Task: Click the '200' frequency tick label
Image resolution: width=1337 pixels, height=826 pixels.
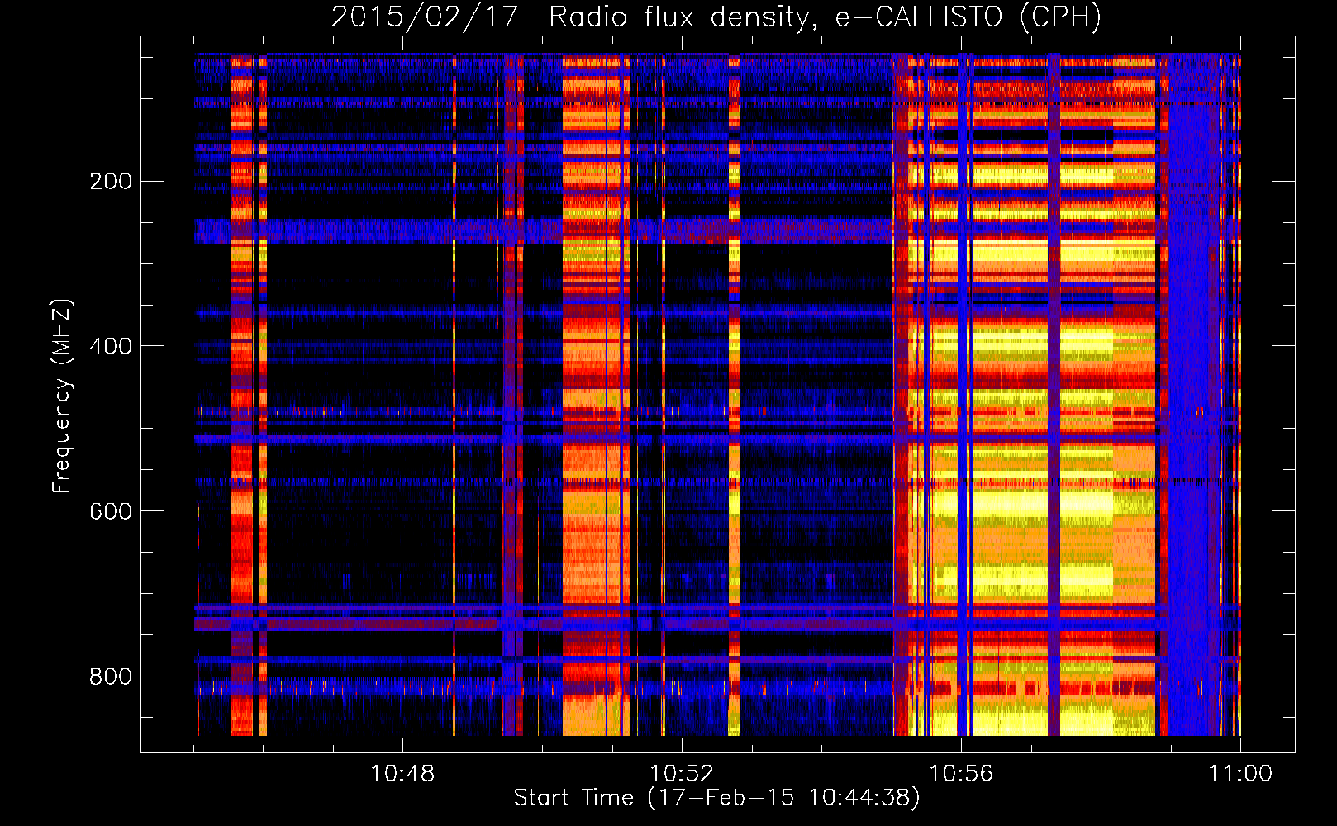Action: point(111,181)
